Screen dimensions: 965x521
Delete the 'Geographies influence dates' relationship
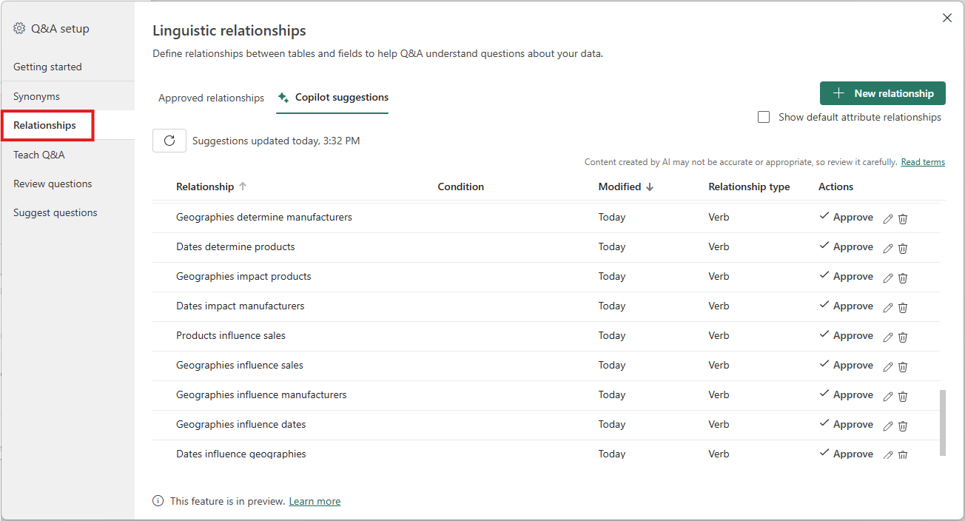[x=903, y=426]
